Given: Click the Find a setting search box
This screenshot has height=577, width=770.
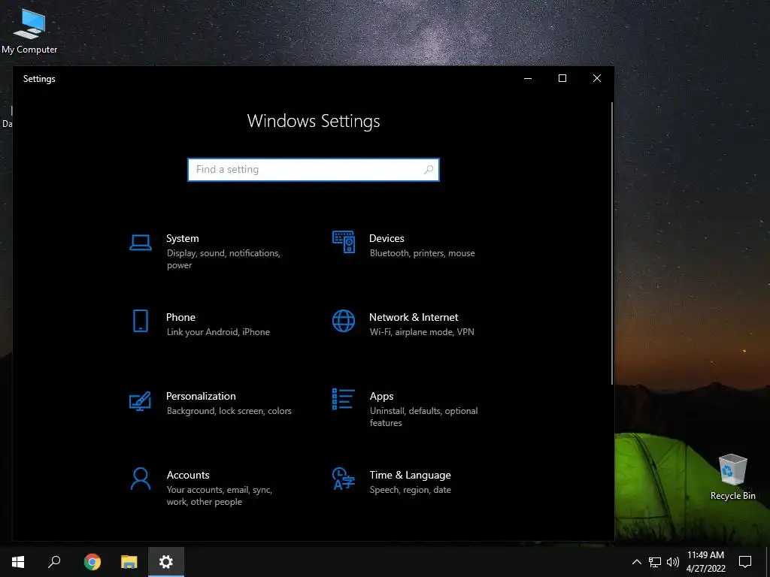Looking at the screenshot, I should [314, 170].
